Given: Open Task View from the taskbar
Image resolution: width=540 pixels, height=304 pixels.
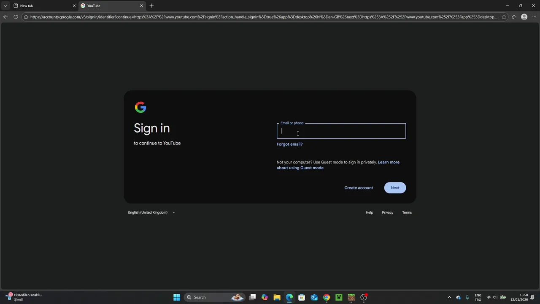Looking at the screenshot, I should (x=252, y=297).
